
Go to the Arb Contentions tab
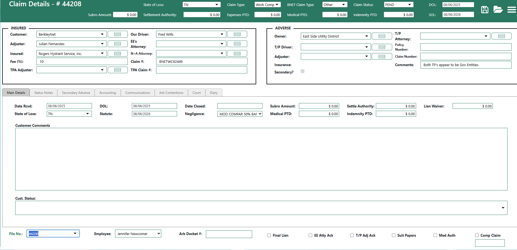coord(171,93)
